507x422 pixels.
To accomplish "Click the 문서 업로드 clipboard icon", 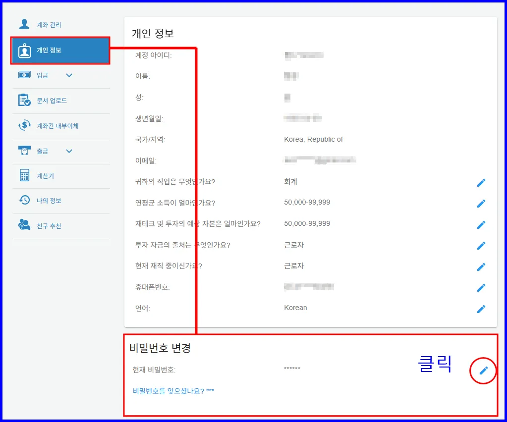I will [x=24, y=100].
